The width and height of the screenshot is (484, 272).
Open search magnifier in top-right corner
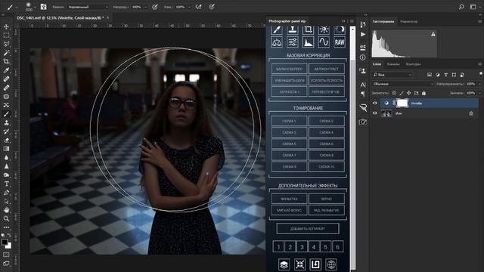coord(461,7)
